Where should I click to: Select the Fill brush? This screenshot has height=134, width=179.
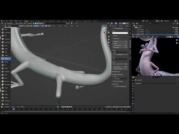6,65
